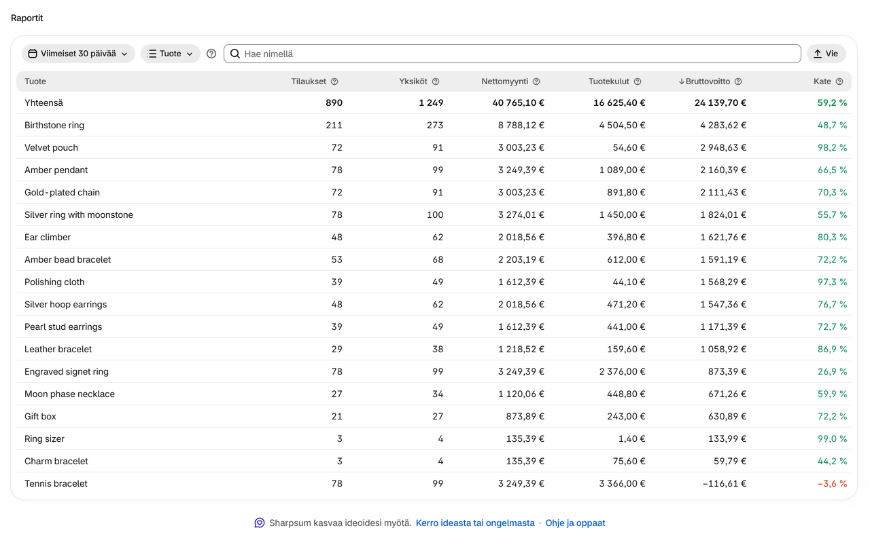
Task: Click the Raportit page heading
Action: (x=27, y=18)
